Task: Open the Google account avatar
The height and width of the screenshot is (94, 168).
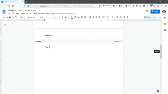Action: (164, 11)
